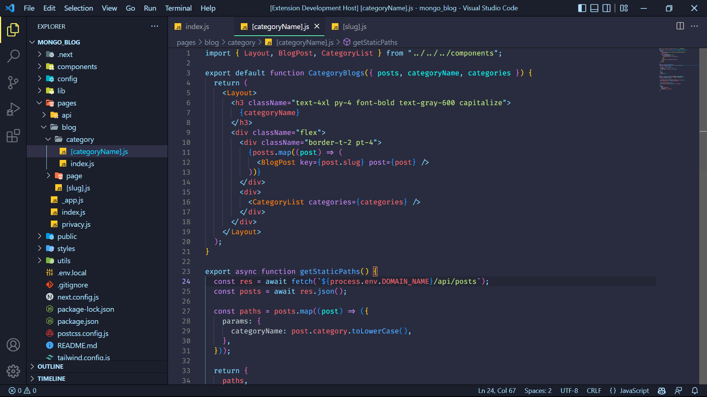Change encoding via UTF-8 status item

point(569,390)
